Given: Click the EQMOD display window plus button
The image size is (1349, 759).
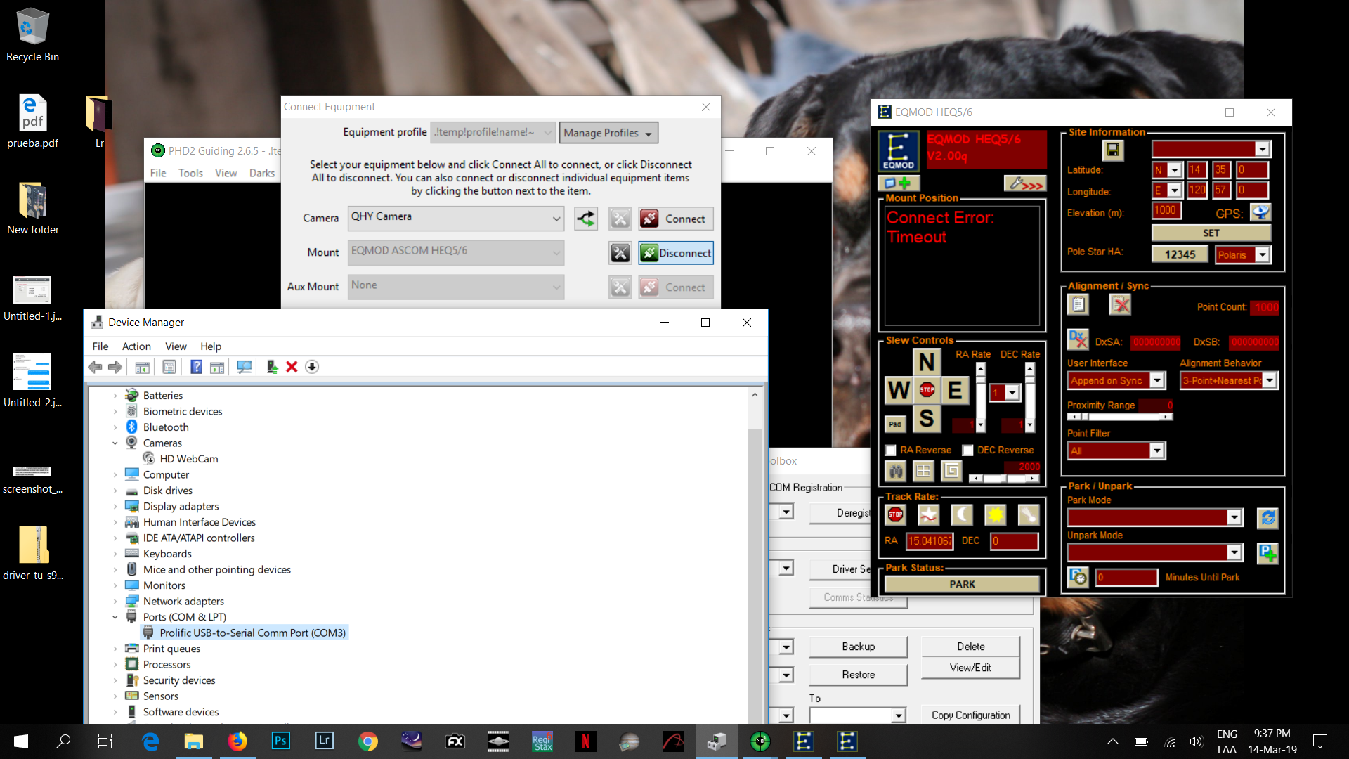Looking at the screenshot, I should pyautogui.click(x=898, y=183).
